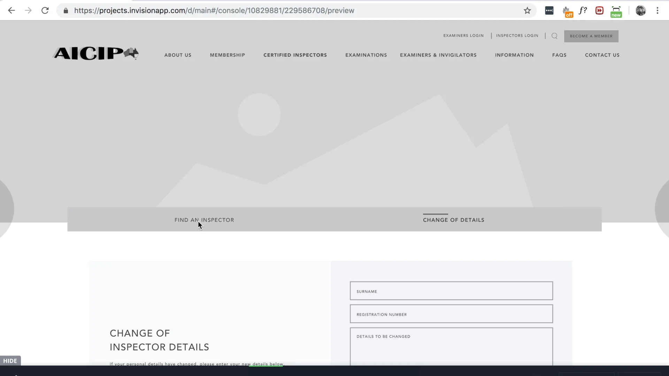The height and width of the screenshot is (376, 669).
Task: Select the CONTACT US menu item
Action: [602, 55]
